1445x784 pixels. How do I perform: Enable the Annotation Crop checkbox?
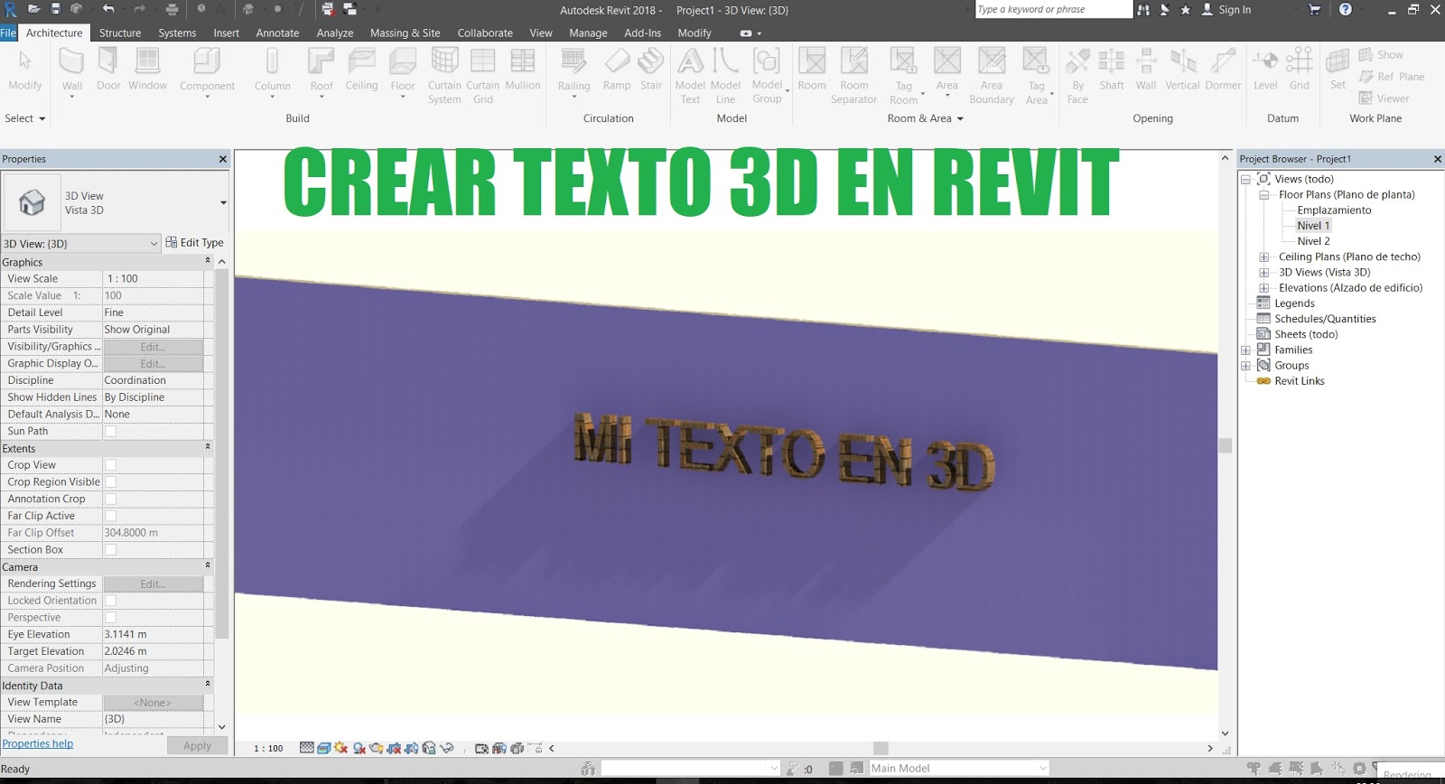(x=110, y=499)
